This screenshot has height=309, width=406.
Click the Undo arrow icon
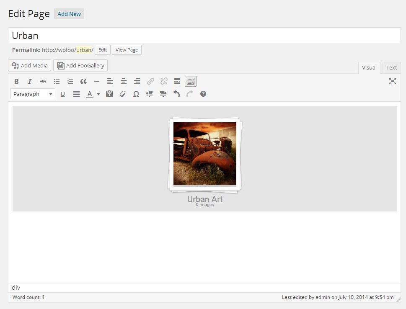click(x=176, y=94)
